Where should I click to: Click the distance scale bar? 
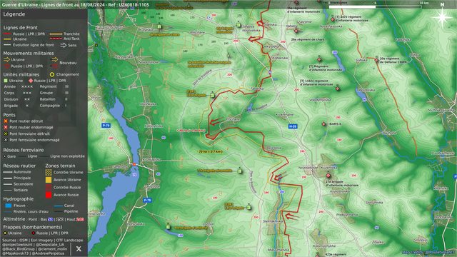point(376,6)
